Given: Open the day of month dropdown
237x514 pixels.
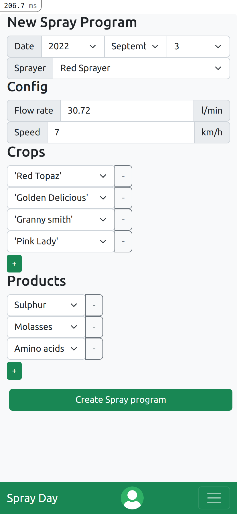Looking at the screenshot, I should tap(198, 46).
